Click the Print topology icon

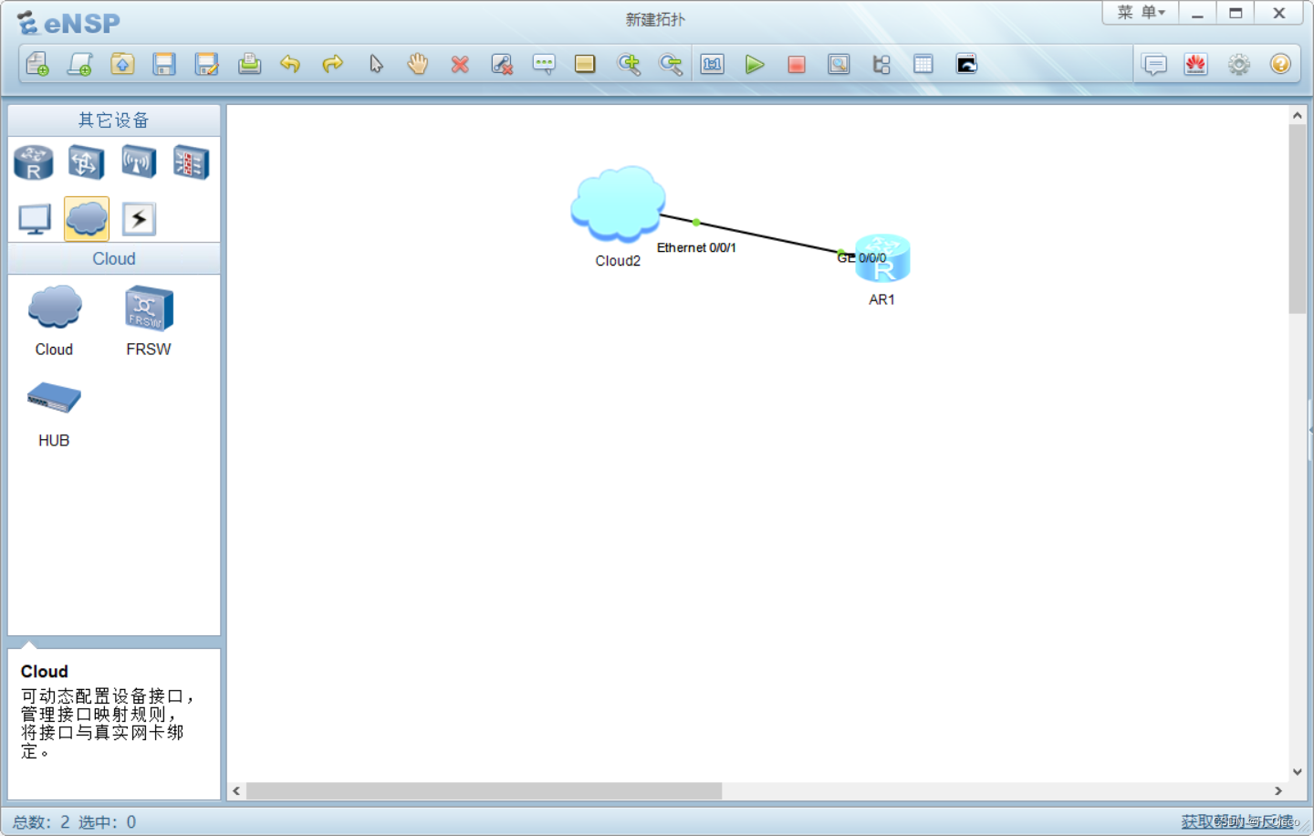pos(249,64)
